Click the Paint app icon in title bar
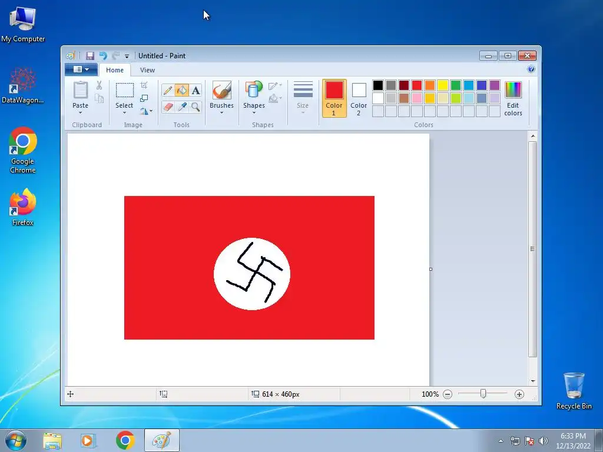 (x=71, y=56)
